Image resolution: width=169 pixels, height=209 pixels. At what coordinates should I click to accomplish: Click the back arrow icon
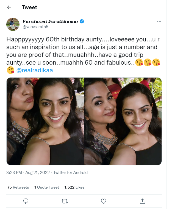click(x=9, y=7)
